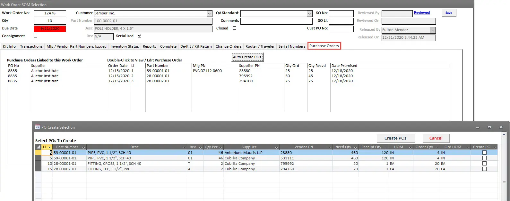Screen dimensions: 510x201
Task: Open the Part Number column filter arrow
Action: (83, 148)
